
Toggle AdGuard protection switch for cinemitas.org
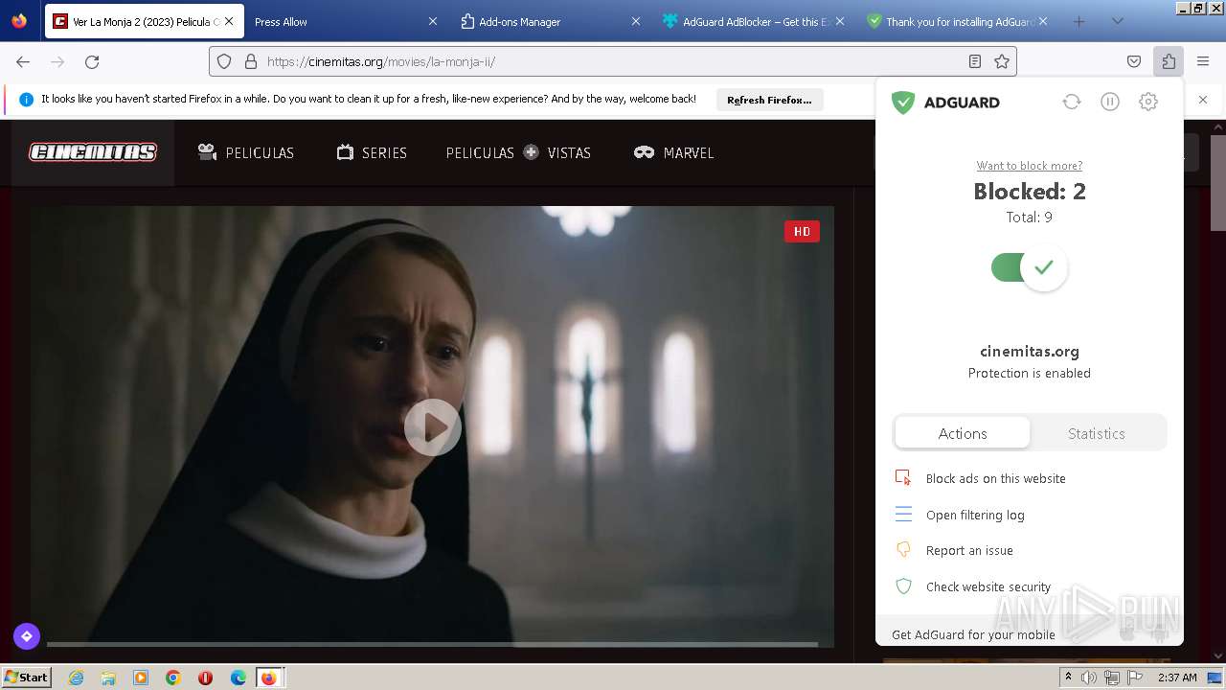[1030, 267]
